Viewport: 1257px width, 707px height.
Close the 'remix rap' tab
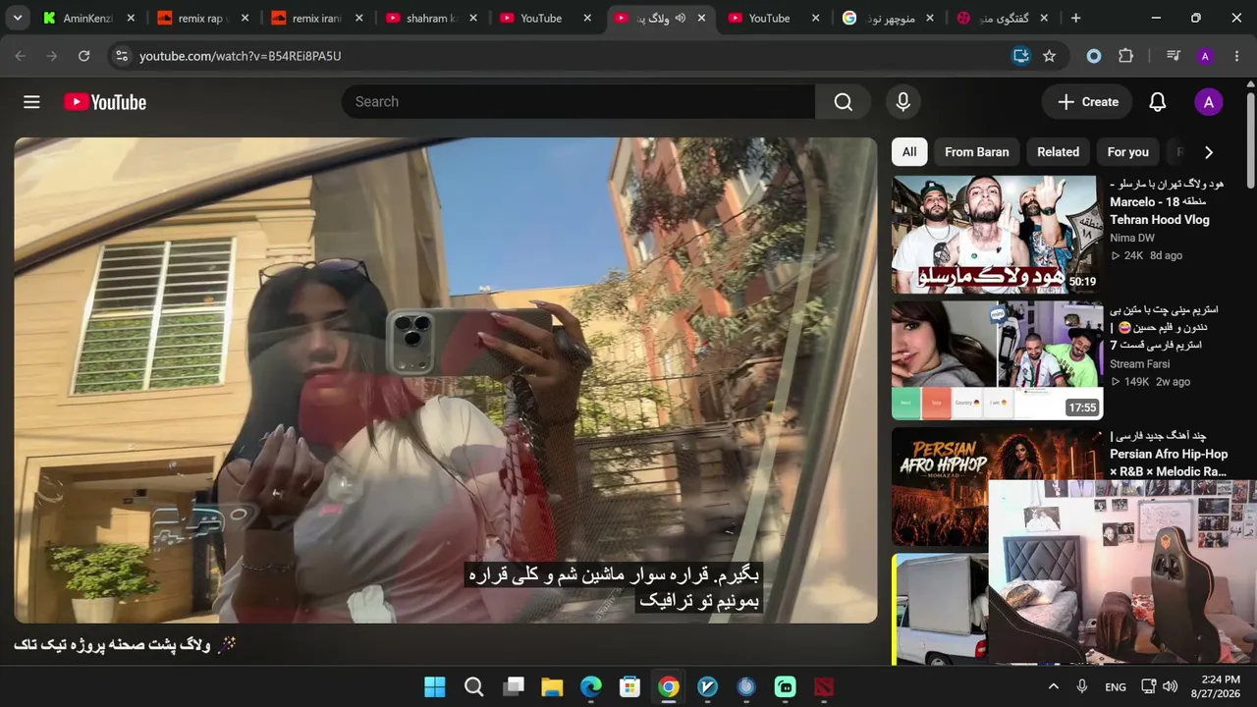click(x=245, y=18)
